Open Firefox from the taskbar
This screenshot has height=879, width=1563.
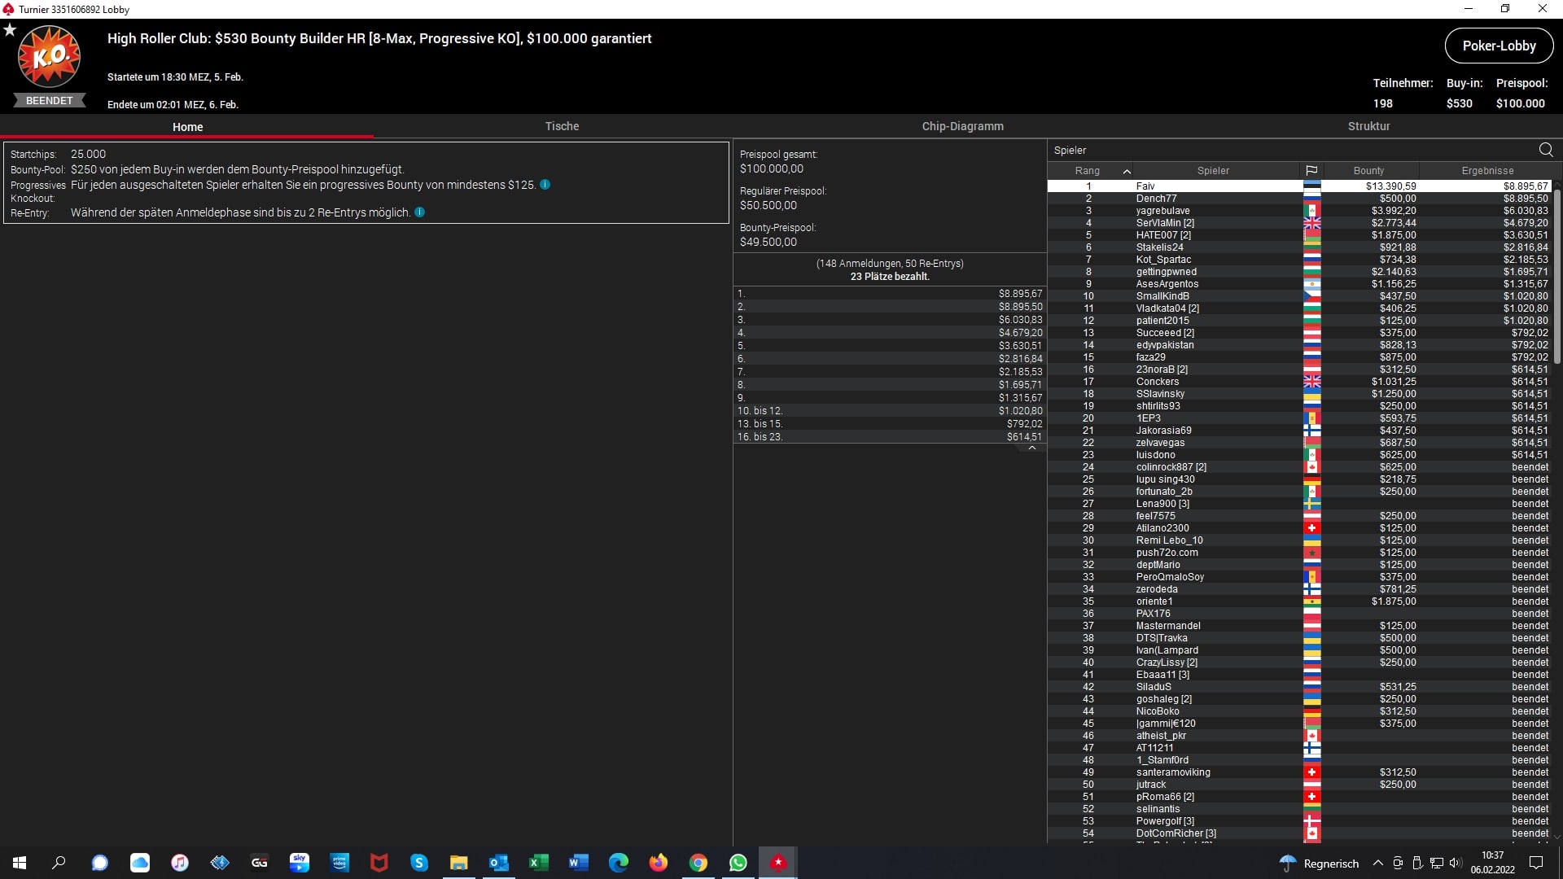658,863
